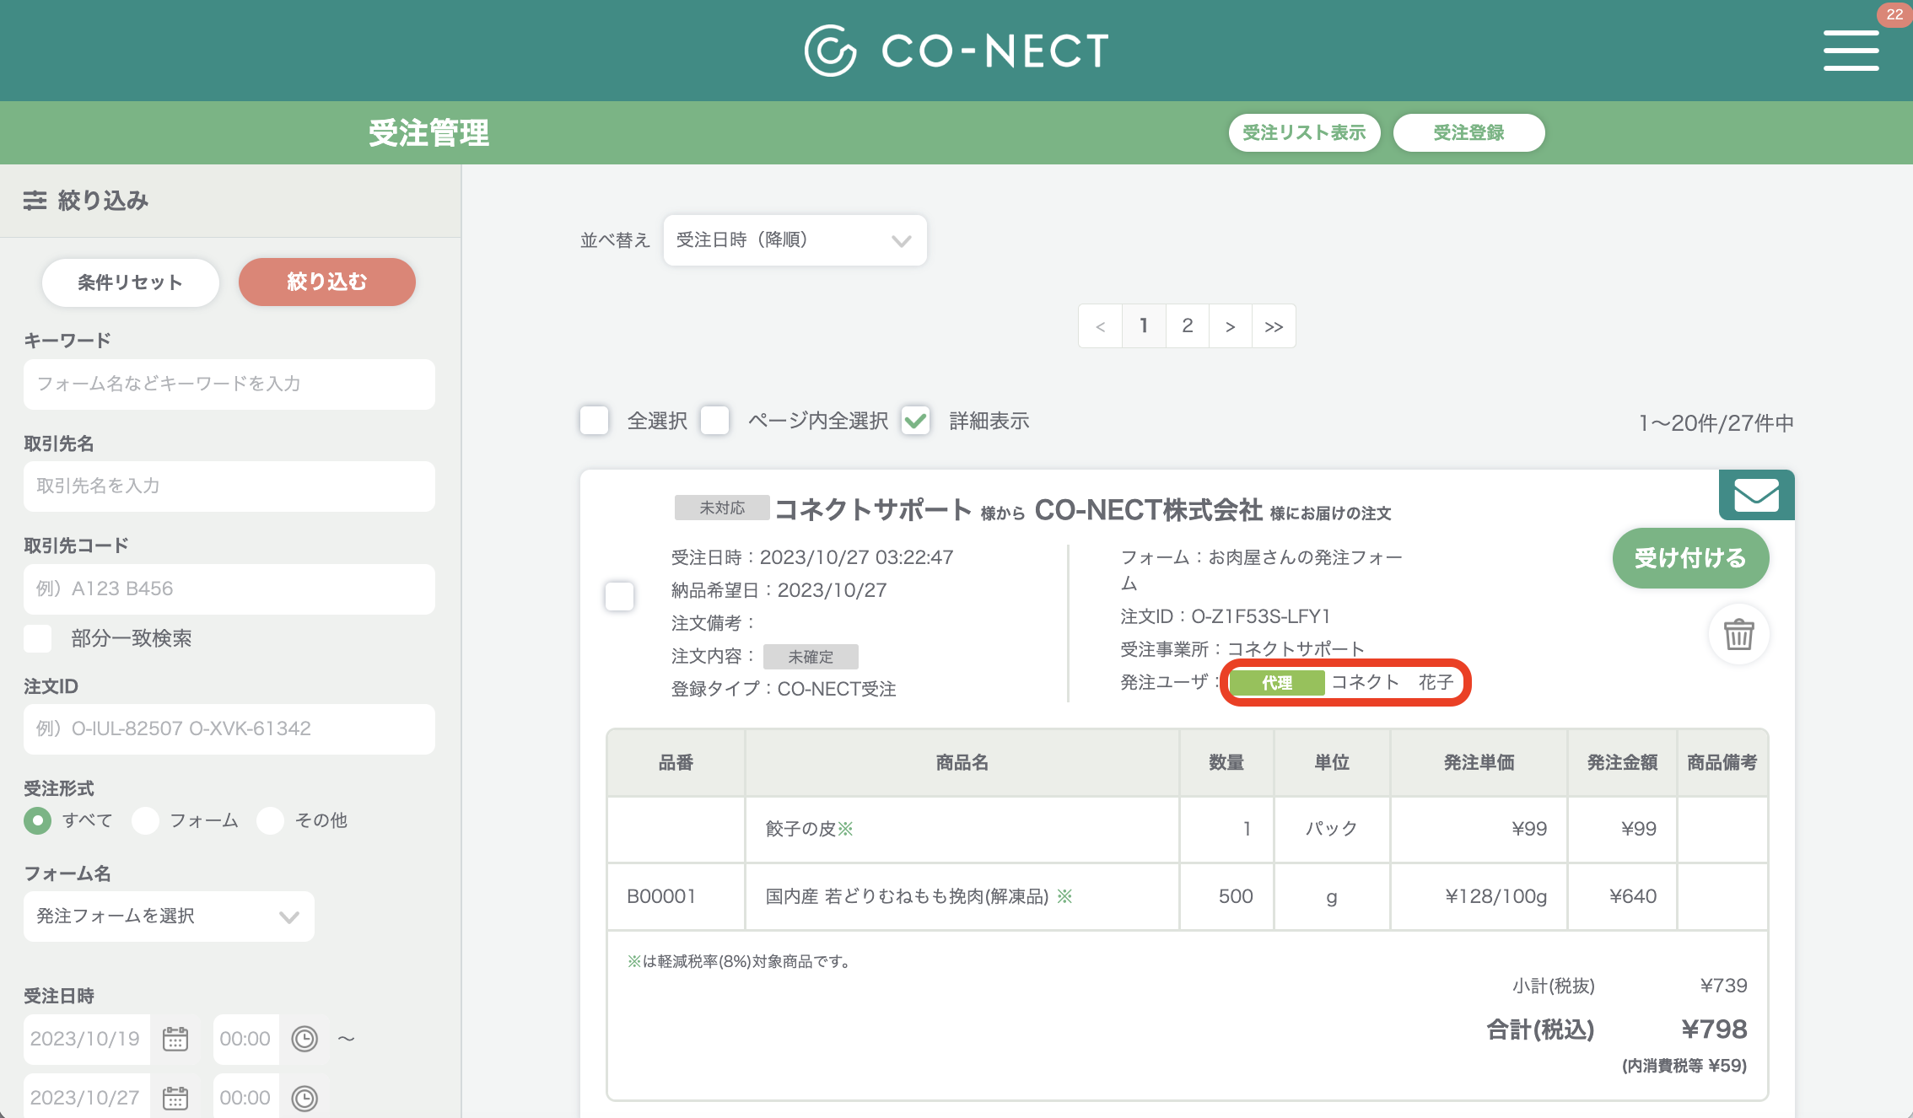
Task: Enable the 部分一致検索 checkbox
Action: (x=38, y=638)
